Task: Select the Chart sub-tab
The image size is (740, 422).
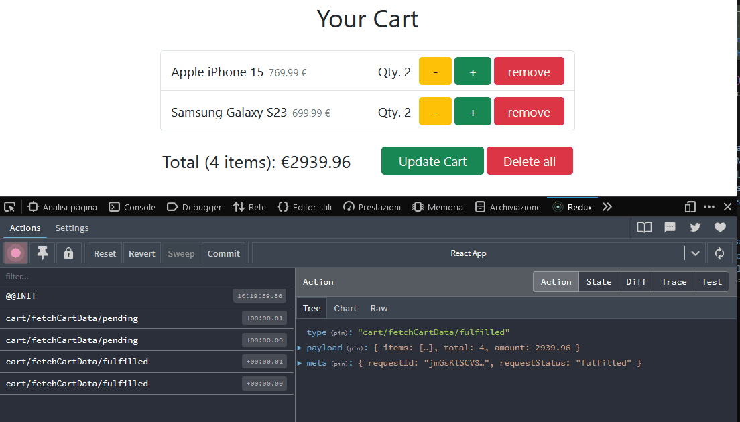Action: pos(345,308)
